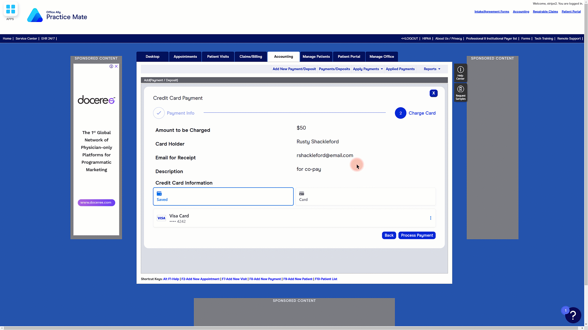588x330 pixels.
Task: Select the Saved payment method option
Action: pos(223,196)
